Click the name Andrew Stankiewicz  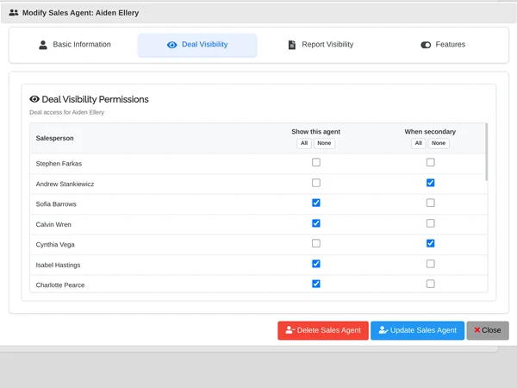[65, 185]
